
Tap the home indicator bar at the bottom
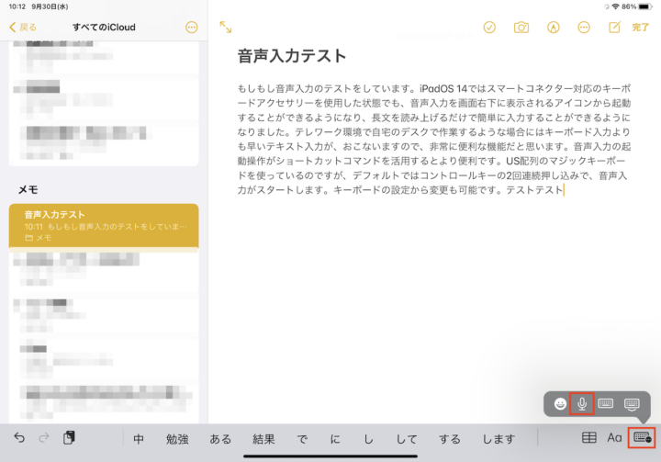coord(330,456)
